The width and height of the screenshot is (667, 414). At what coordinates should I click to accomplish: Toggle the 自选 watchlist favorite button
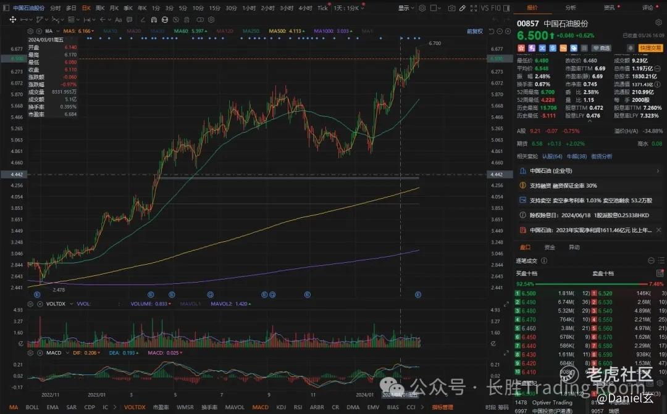(602, 48)
